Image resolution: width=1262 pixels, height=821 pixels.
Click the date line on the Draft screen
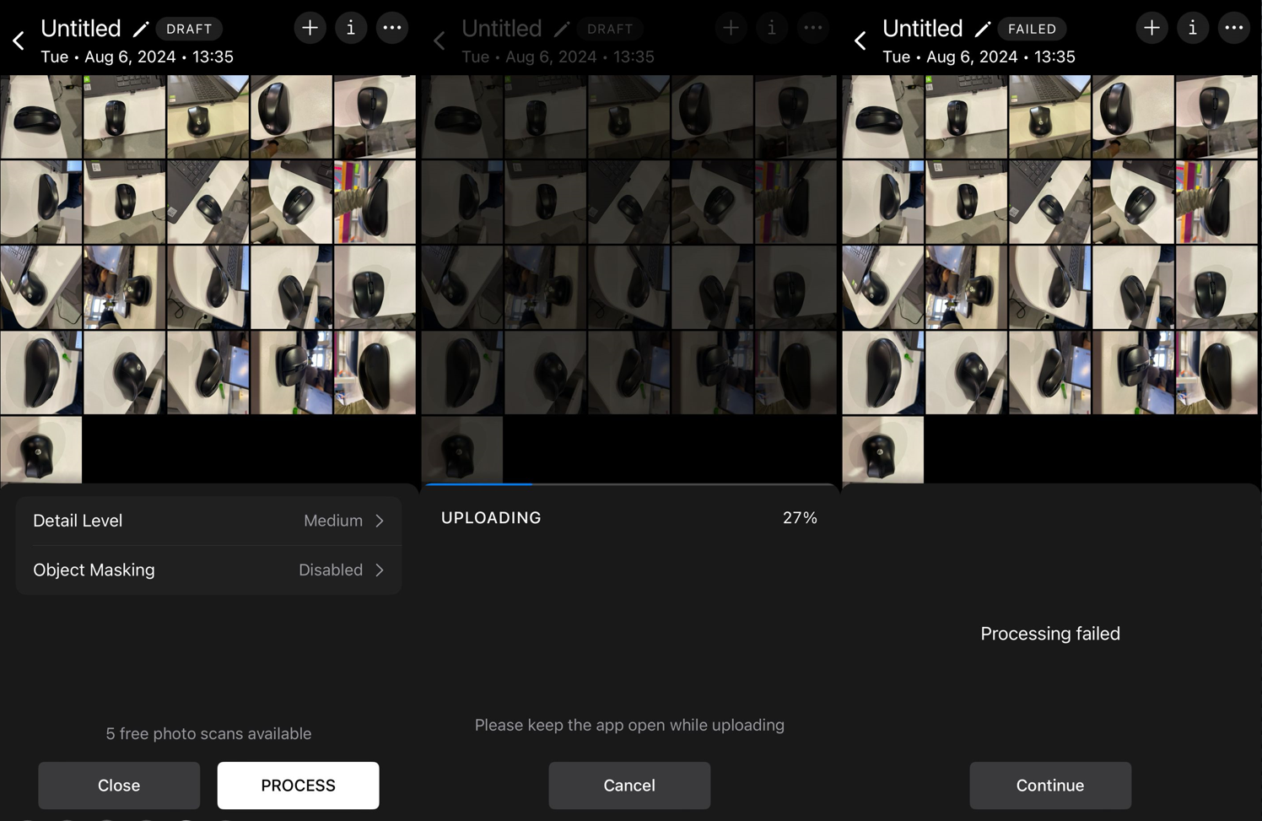pos(137,57)
